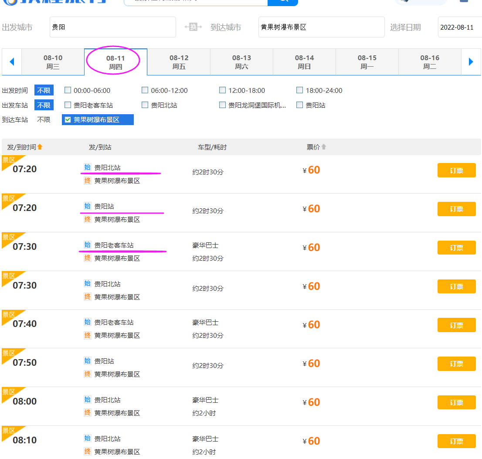This screenshot has width=482, height=459.
Task: Tick the 贵阳北站 departure station filter checkbox
Action: click(x=145, y=105)
